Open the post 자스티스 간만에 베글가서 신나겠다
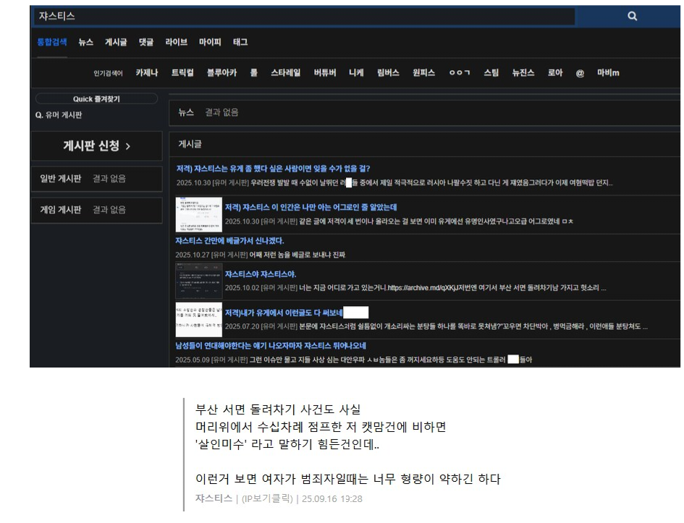The width and height of the screenshot is (684, 523). tap(229, 241)
